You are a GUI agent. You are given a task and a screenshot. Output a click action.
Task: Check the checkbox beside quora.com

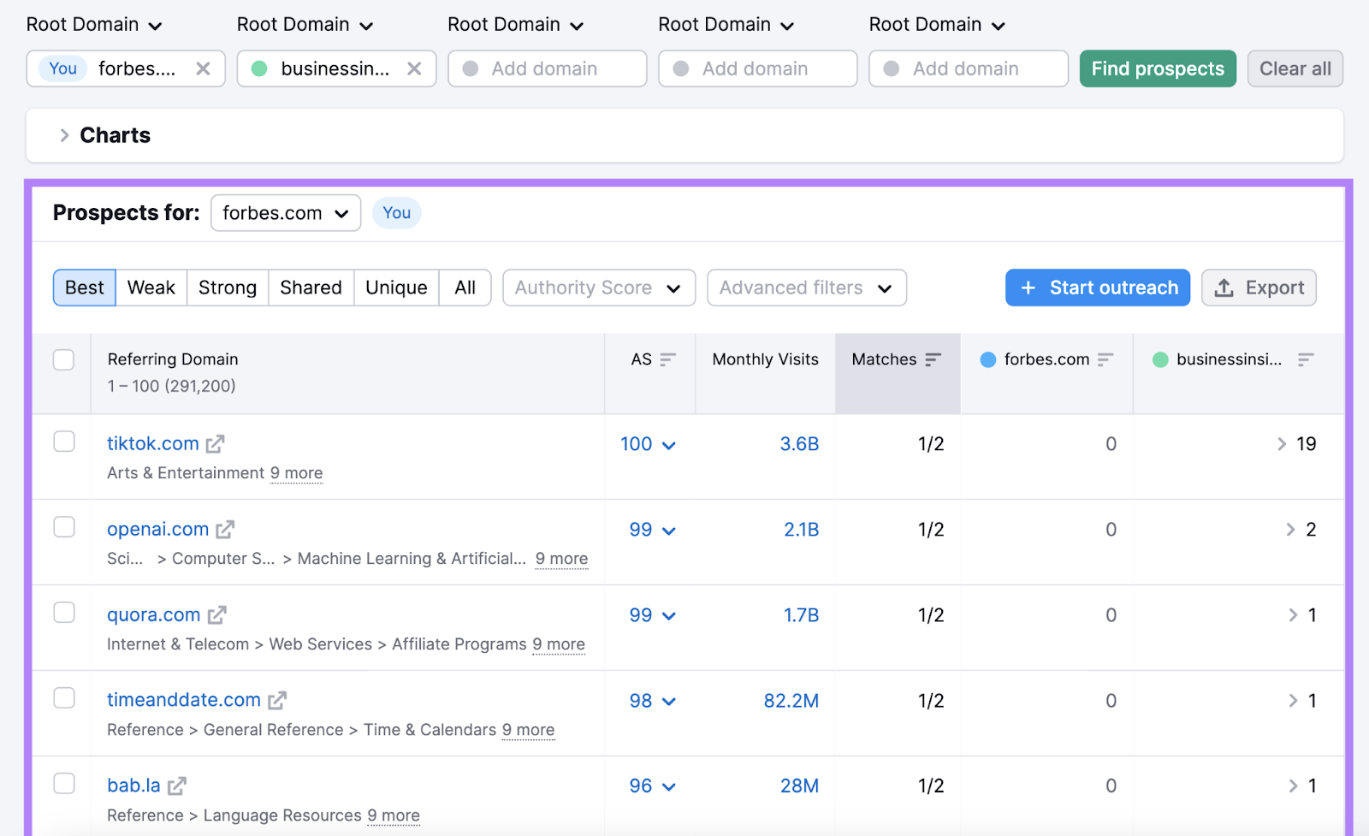(x=63, y=613)
